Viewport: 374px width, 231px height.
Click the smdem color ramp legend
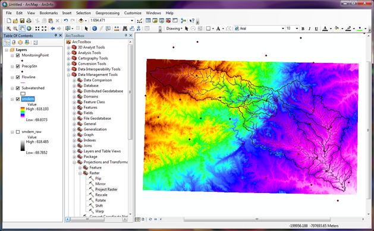pos(23,112)
